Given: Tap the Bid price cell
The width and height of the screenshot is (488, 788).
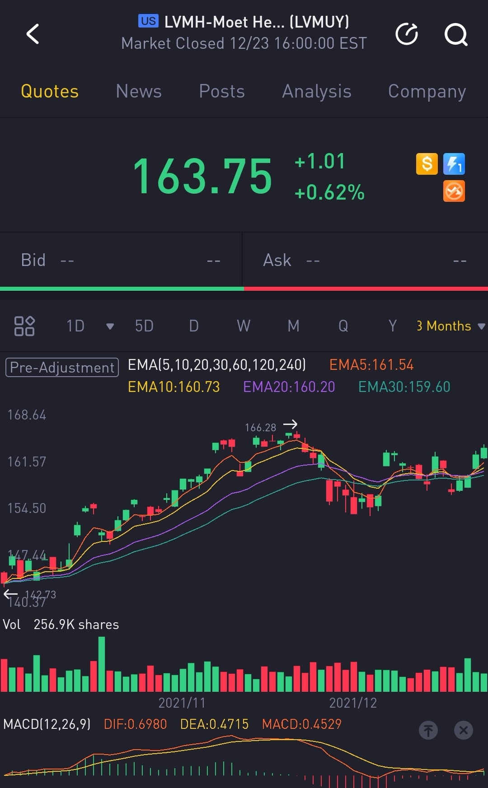Looking at the screenshot, I should coord(121,260).
